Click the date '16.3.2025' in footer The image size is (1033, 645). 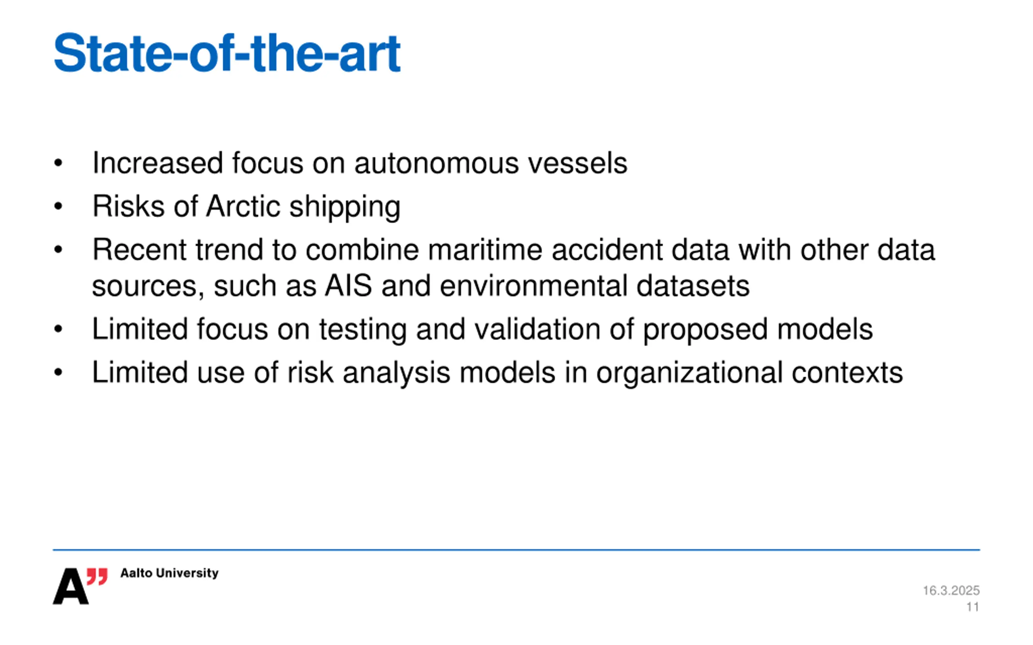(x=951, y=591)
